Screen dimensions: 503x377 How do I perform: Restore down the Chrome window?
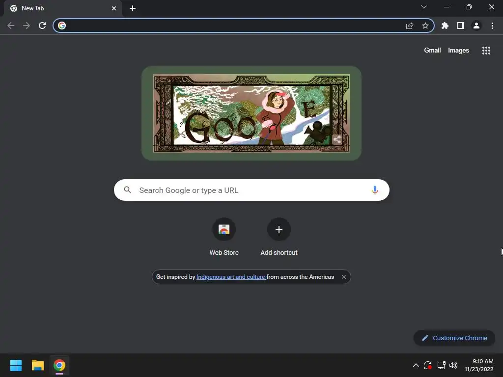pyautogui.click(x=469, y=7)
